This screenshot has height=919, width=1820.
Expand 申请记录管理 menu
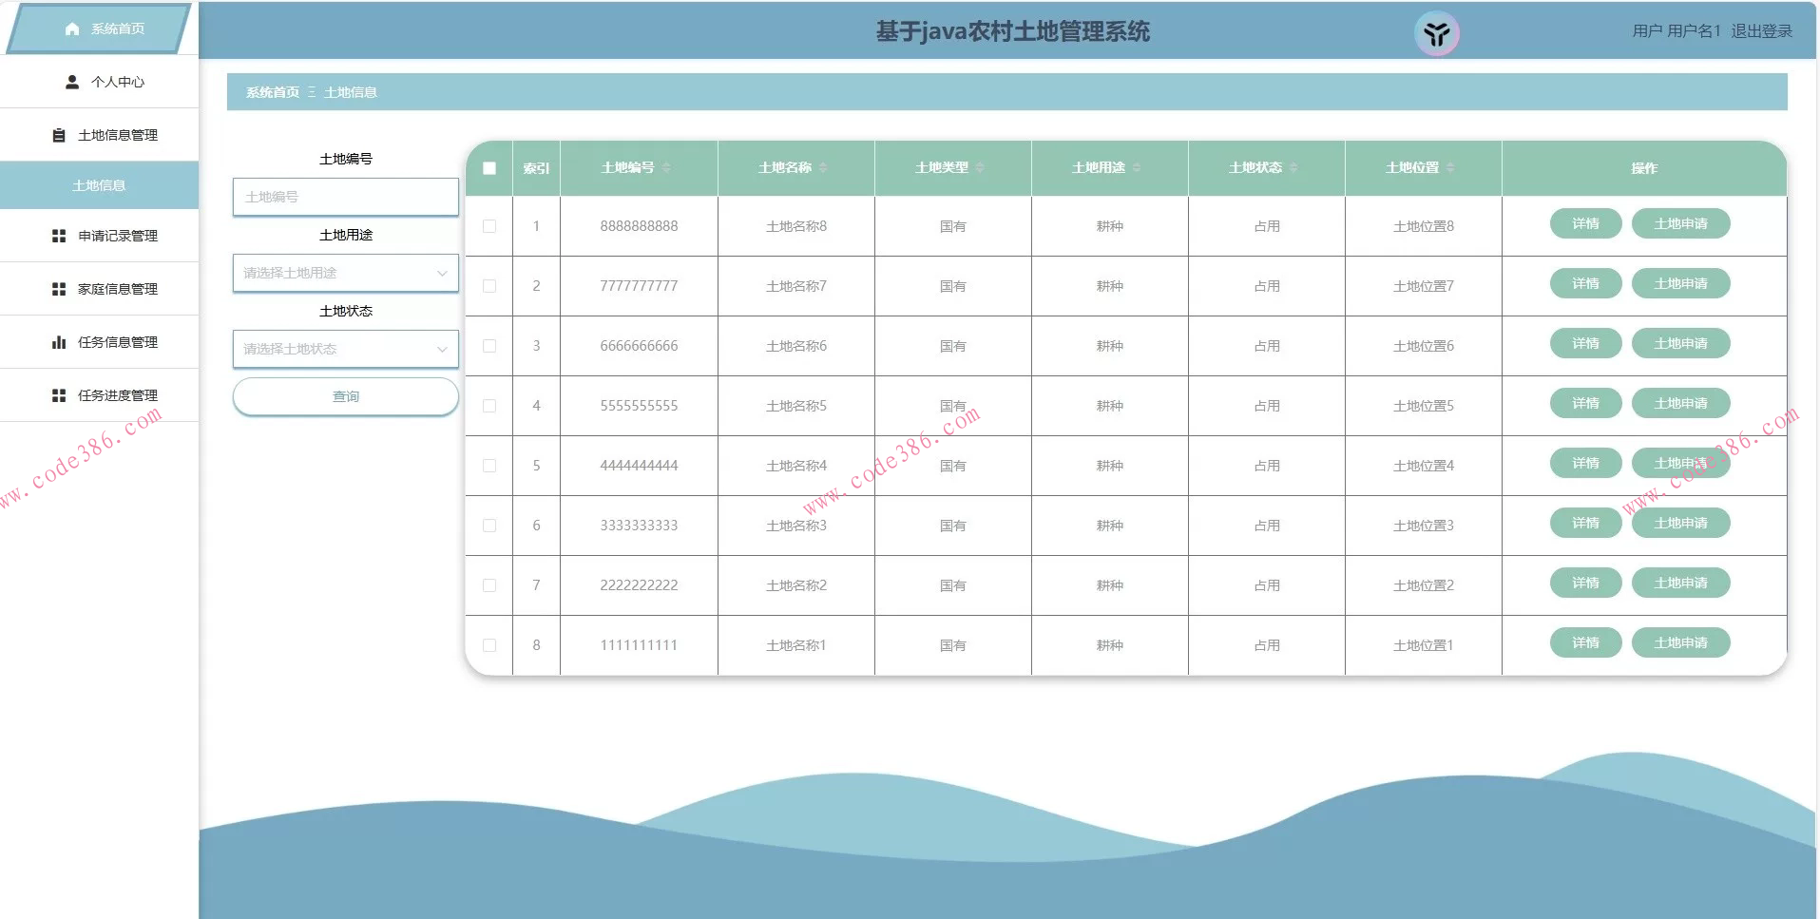[x=99, y=236]
